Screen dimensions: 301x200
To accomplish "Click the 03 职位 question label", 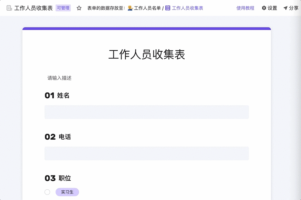I will 58,178.
